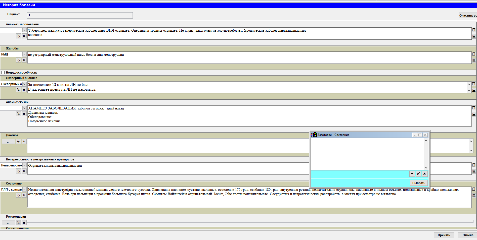This screenshot has height=240, width=477.
Task: Expand the Экспертный анамнез template dropdown
Action: 24,84
